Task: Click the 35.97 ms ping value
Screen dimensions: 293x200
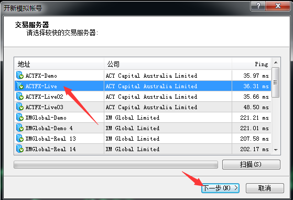Action: tap(256, 76)
